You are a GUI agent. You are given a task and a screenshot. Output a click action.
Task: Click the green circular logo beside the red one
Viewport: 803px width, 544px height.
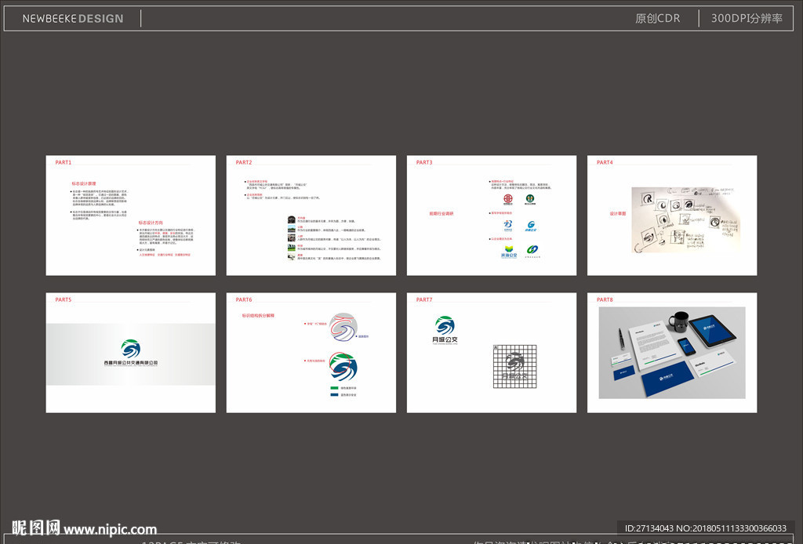(530, 199)
